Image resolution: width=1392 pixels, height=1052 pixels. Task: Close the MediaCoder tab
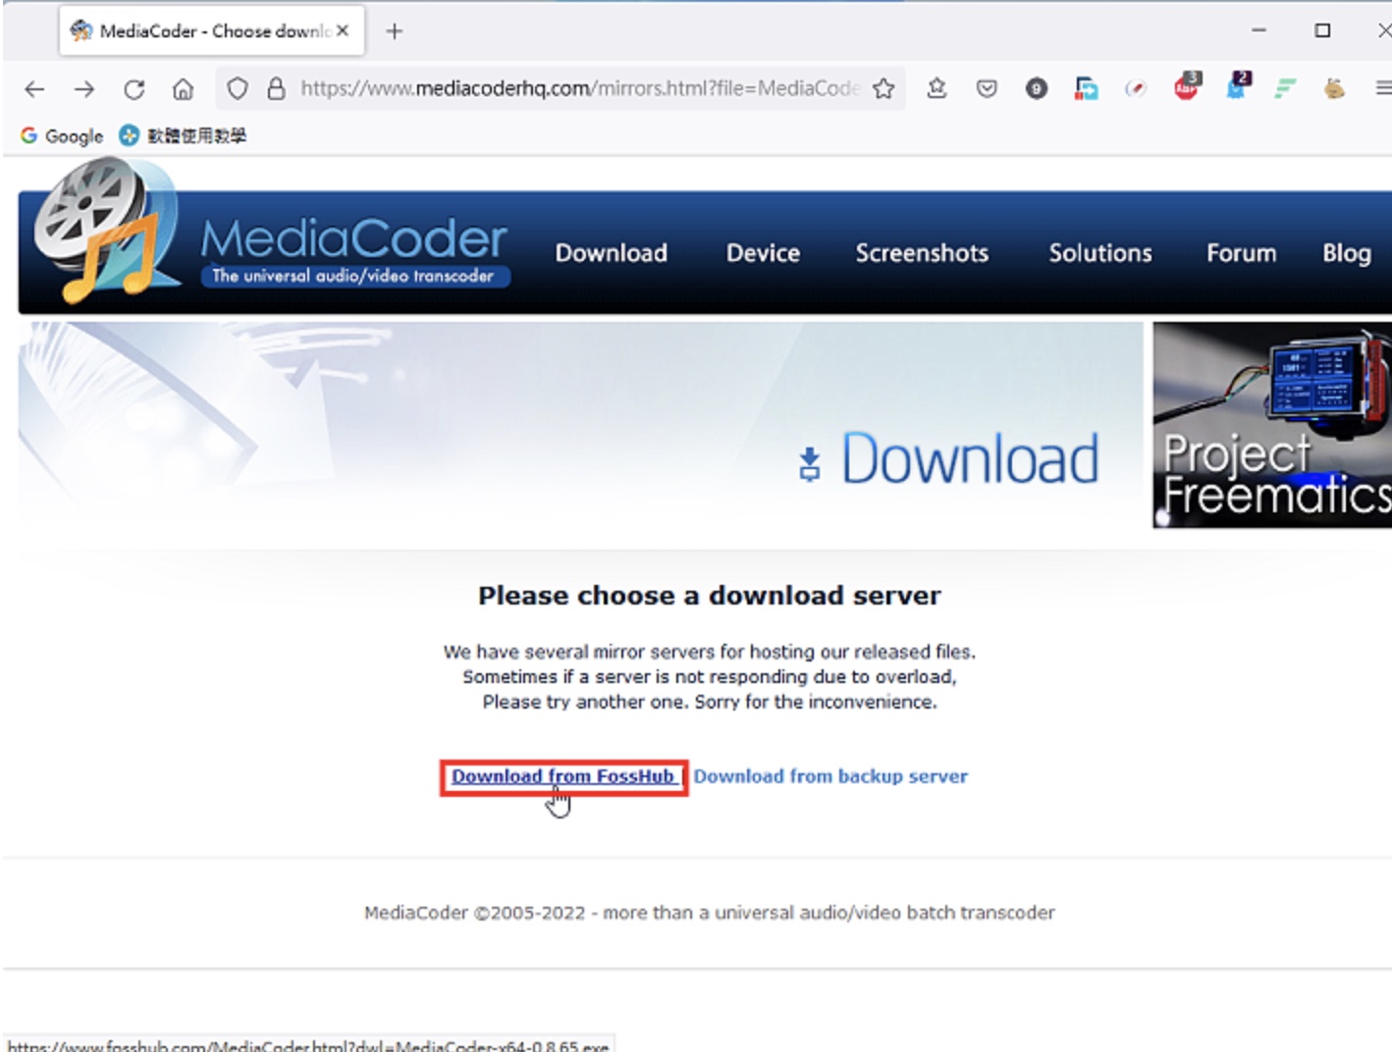[343, 30]
